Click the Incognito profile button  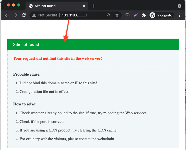point(161,15)
